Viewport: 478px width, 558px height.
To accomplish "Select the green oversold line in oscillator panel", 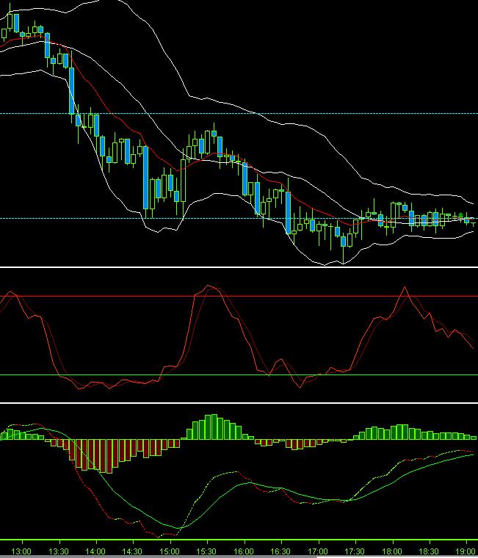I will point(239,374).
